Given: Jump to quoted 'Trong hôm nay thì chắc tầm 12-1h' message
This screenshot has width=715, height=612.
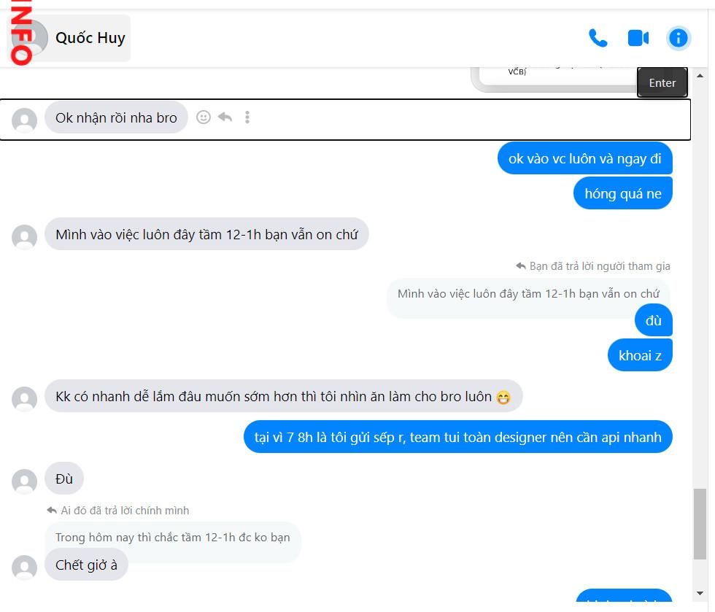Looking at the screenshot, I should (x=173, y=537).
